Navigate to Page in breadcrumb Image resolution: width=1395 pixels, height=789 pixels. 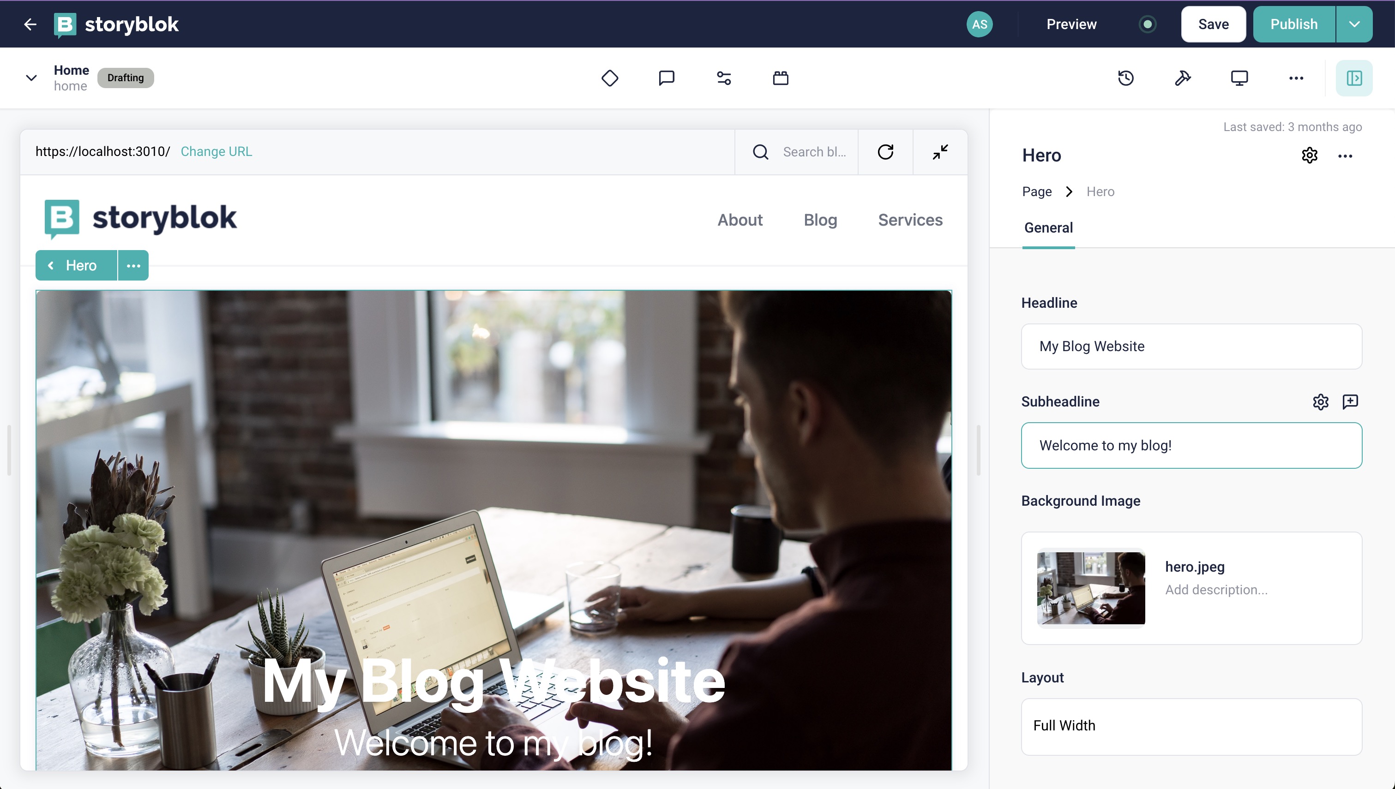[1036, 191]
